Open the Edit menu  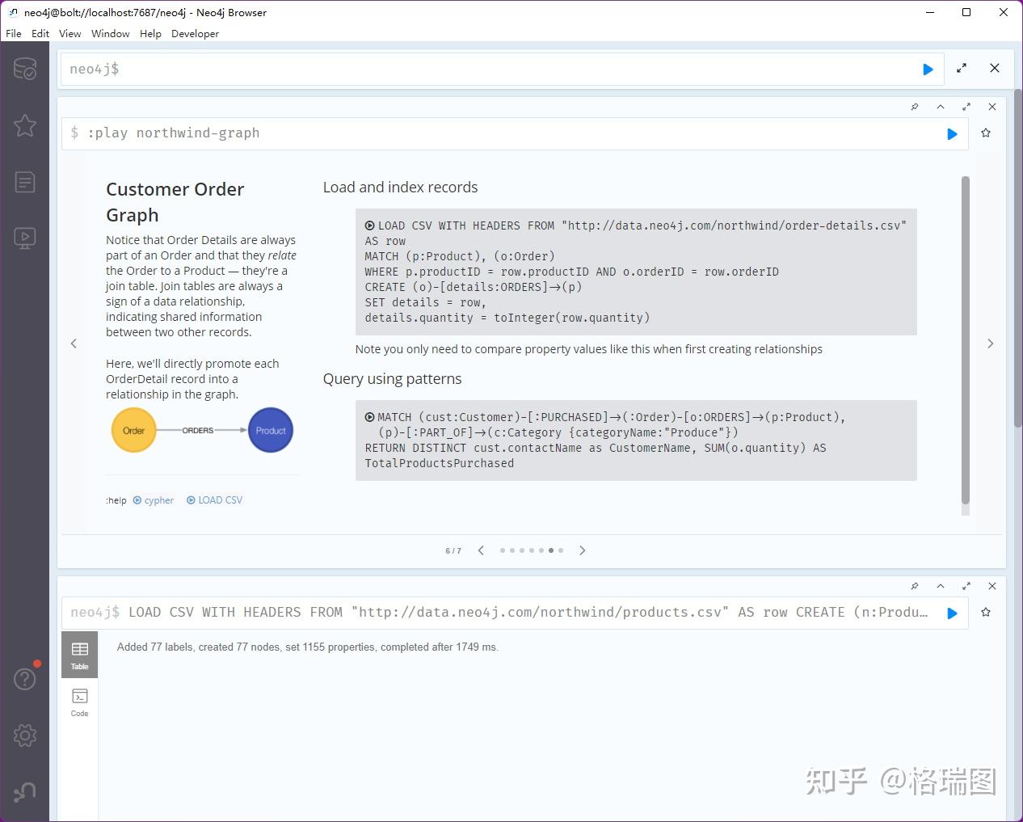[40, 34]
